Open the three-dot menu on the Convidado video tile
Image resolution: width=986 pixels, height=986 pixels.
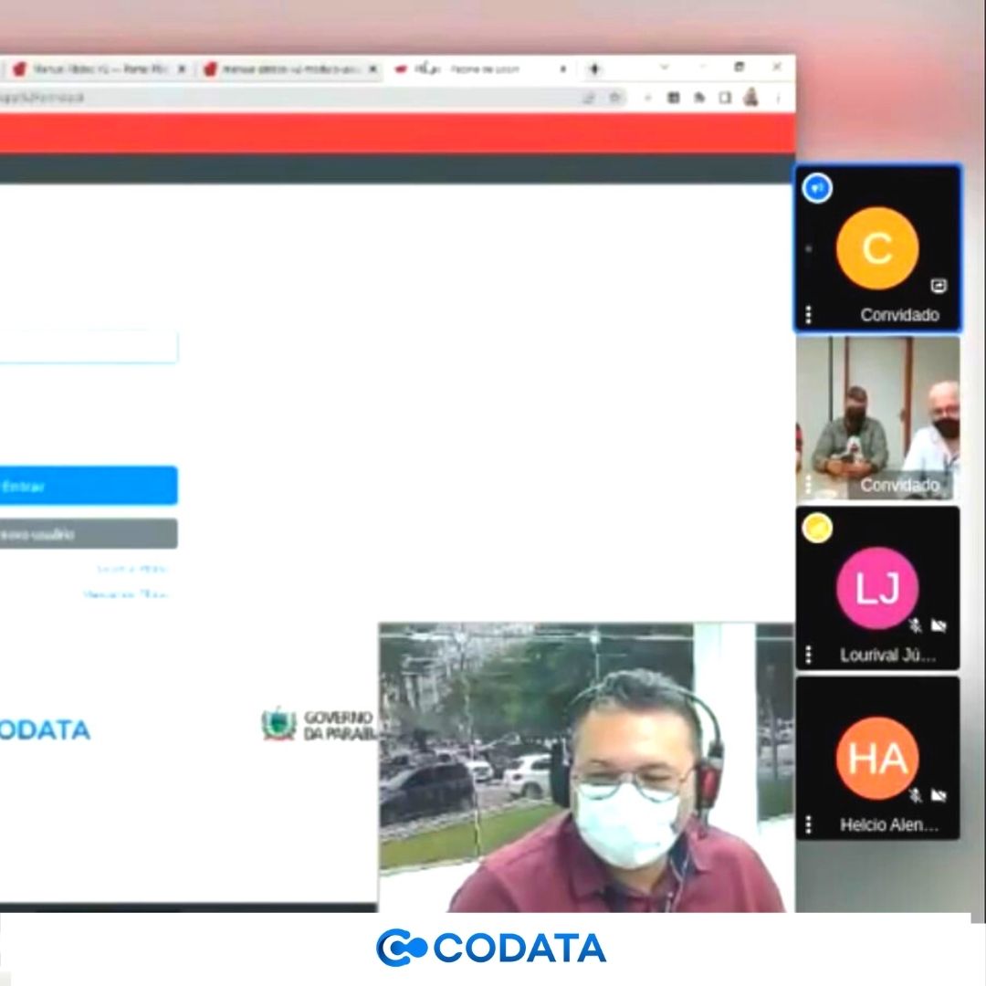(x=808, y=485)
